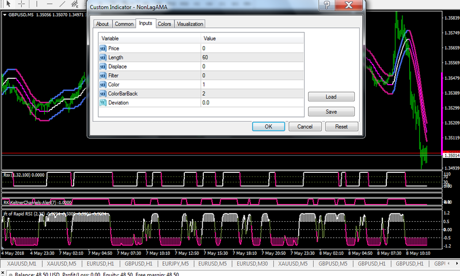Go to the Common tab

click(124, 24)
